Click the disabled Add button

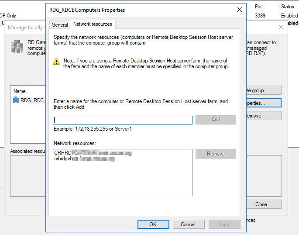216,120
